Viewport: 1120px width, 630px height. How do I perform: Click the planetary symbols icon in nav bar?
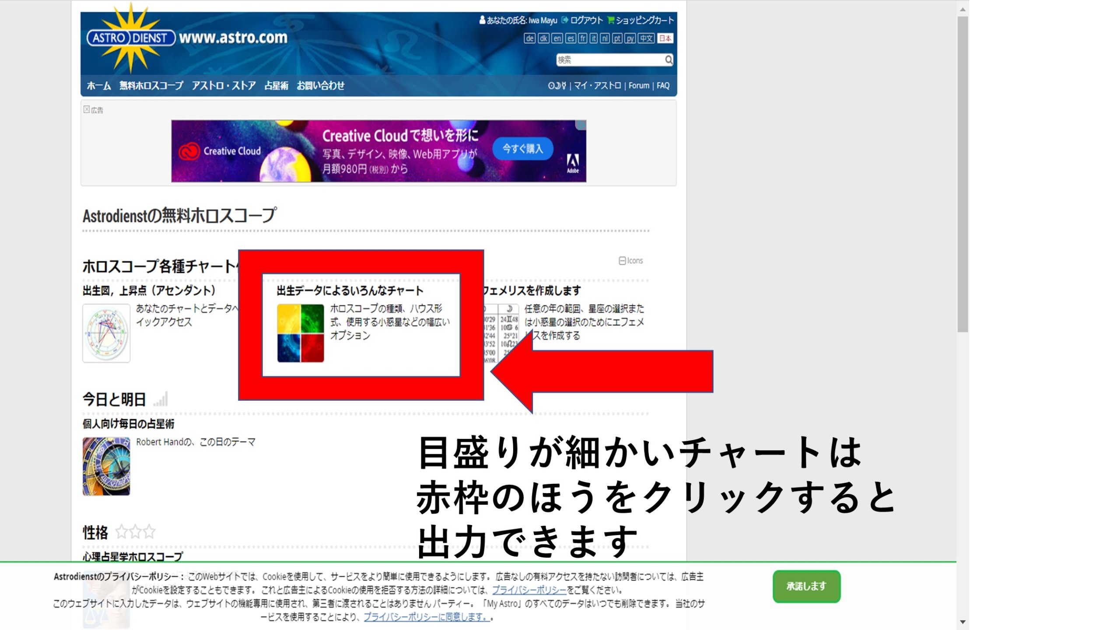[x=557, y=86]
